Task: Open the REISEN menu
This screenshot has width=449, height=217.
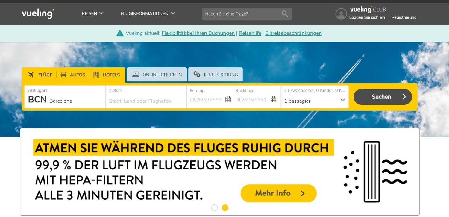Action: tap(92, 13)
